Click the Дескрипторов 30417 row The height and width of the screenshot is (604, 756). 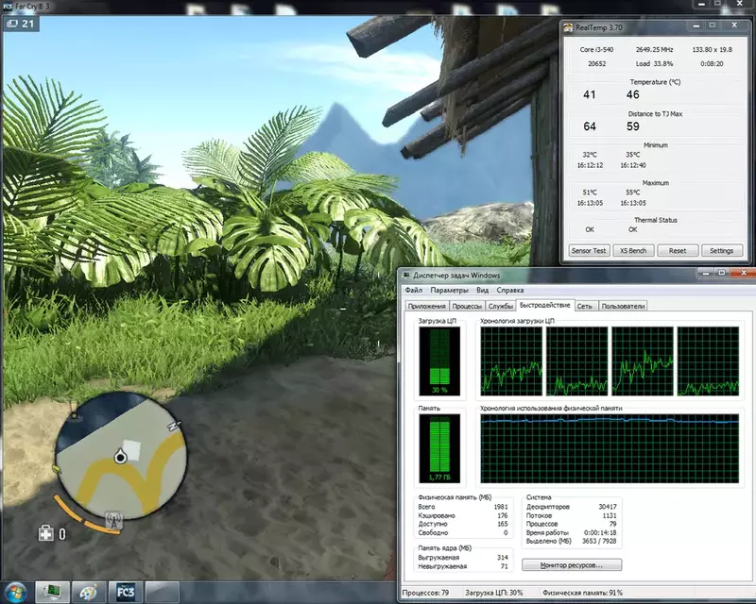coord(572,507)
